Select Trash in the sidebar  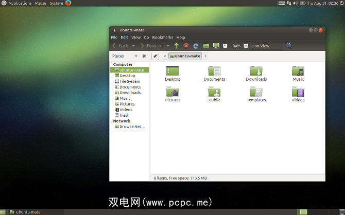(129, 115)
